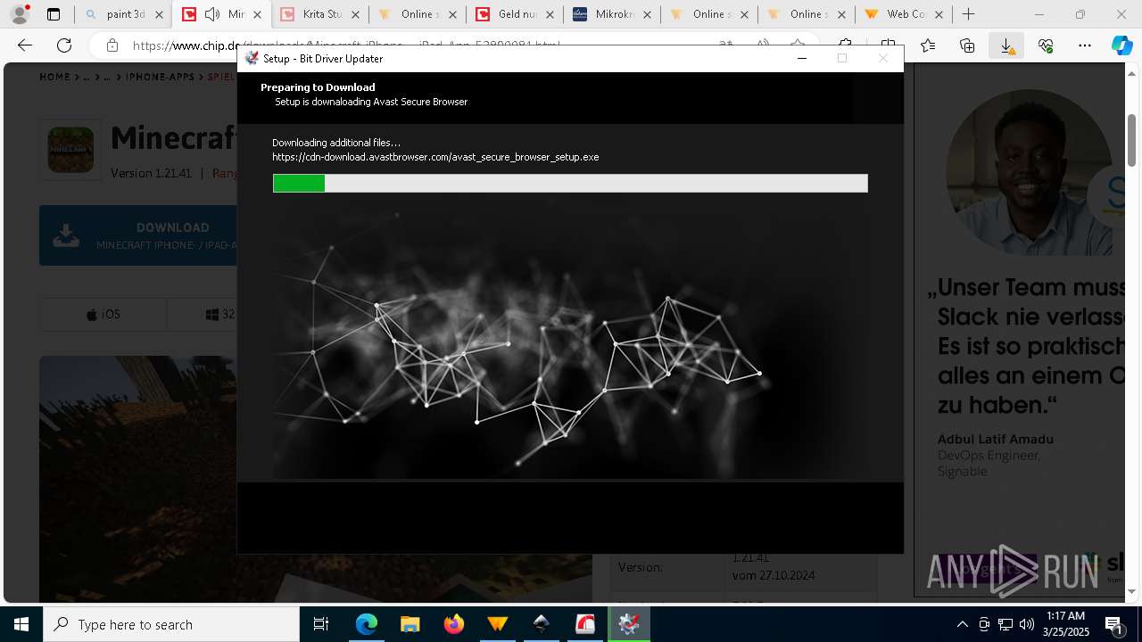Open the Windows Start menu
Image resolution: width=1142 pixels, height=642 pixels.
coord(21,624)
